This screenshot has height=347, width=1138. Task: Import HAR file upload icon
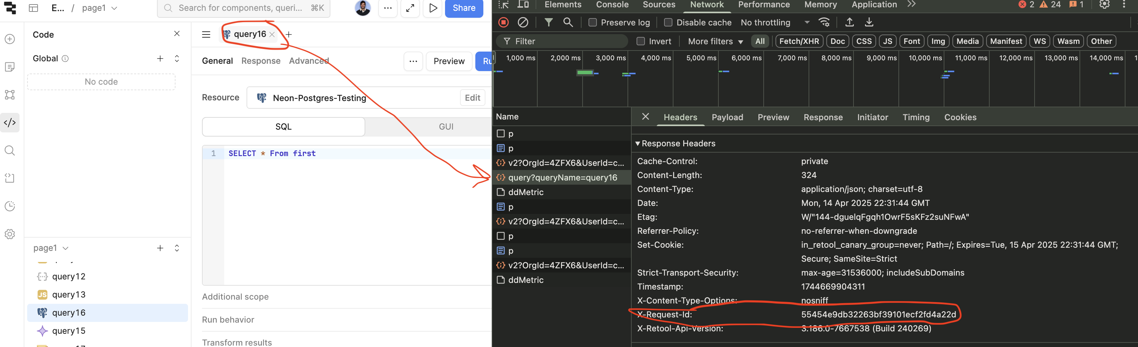(x=849, y=22)
